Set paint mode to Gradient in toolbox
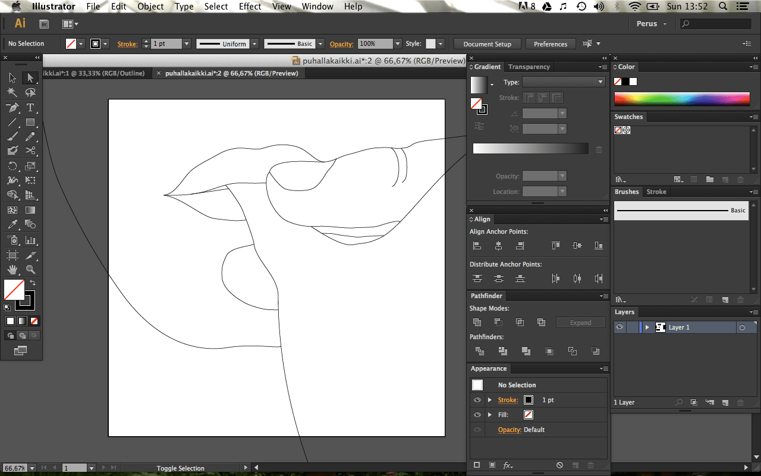 point(22,321)
